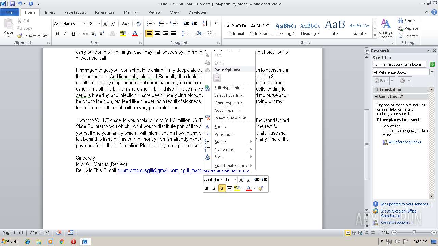Click Increase Indent in the ribbon Paragraph group
The width and height of the screenshot is (438, 246).
[x=194, y=24]
